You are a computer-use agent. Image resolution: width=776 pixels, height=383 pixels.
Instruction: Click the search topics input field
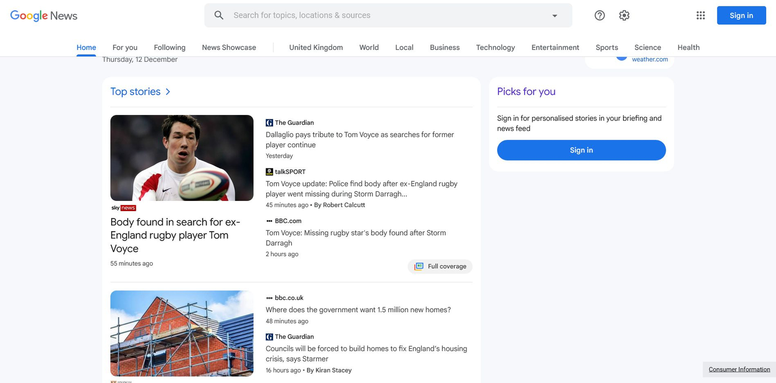tap(388, 16)
